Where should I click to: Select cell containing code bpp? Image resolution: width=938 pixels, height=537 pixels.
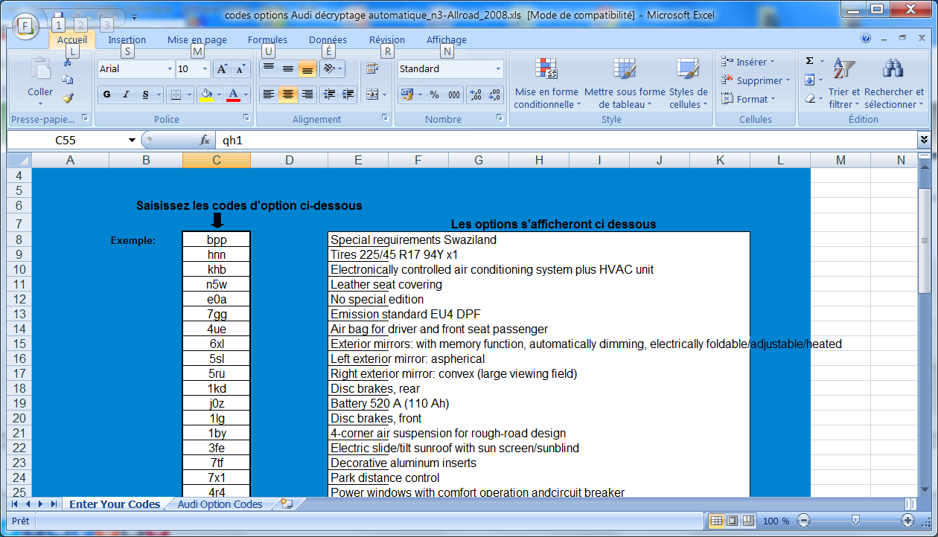coord(217,239)
